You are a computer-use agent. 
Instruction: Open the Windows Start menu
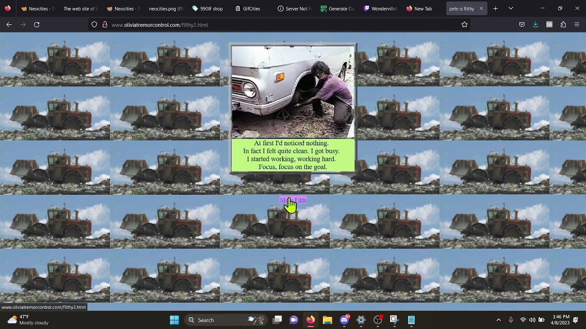174,320
